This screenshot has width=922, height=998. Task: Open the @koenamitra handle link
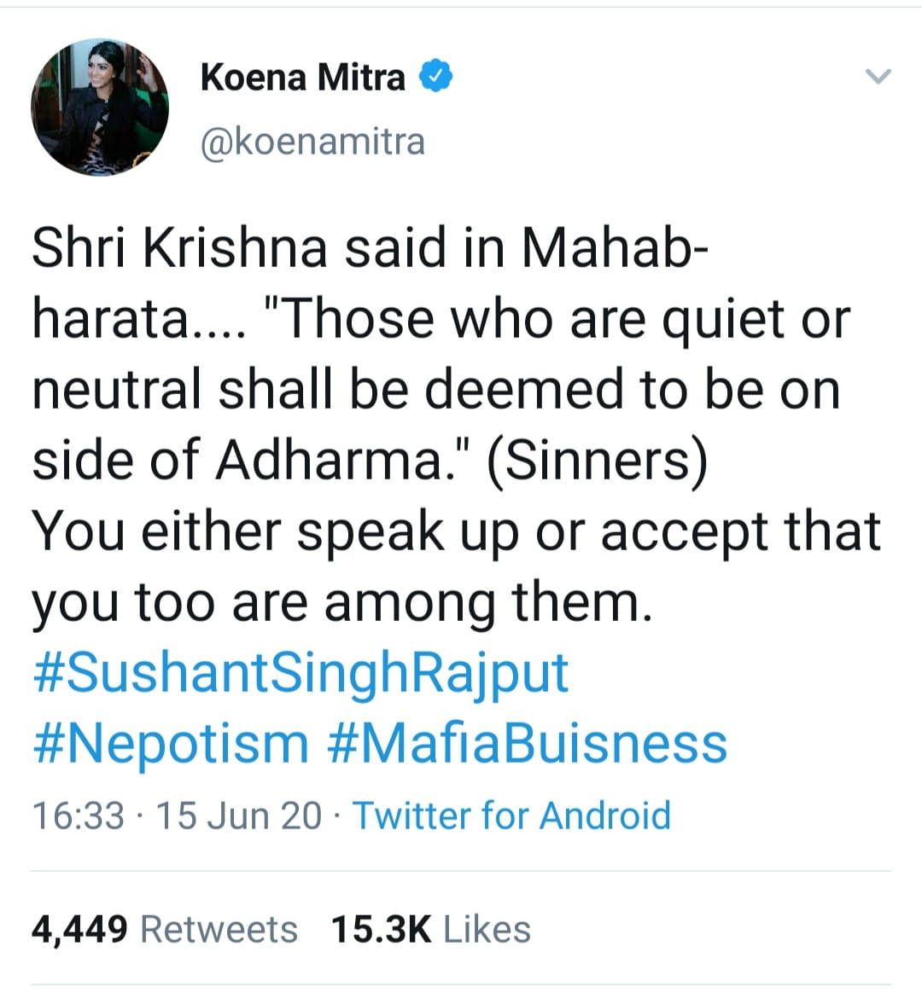pyautogui.click(x=312, y=142)
